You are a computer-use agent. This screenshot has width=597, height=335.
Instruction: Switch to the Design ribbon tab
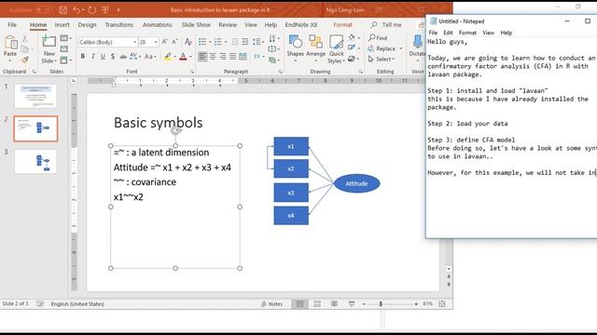click(x=87, y=25)
